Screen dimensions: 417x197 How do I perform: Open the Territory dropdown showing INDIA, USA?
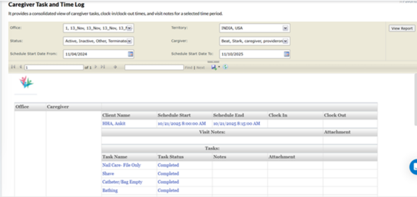tap(285, 28)
